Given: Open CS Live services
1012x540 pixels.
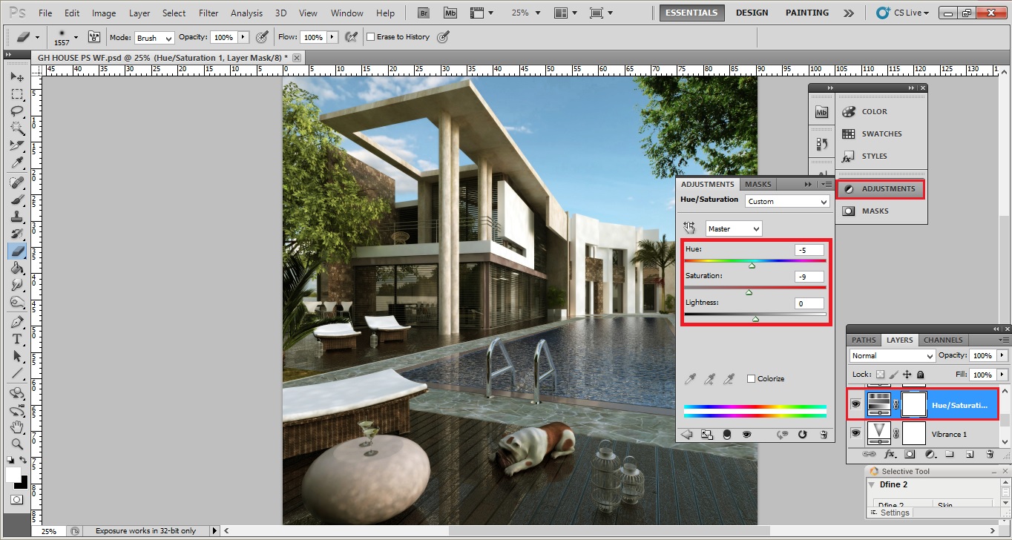Looking at the screenshot, I should [x=902, y=12].
